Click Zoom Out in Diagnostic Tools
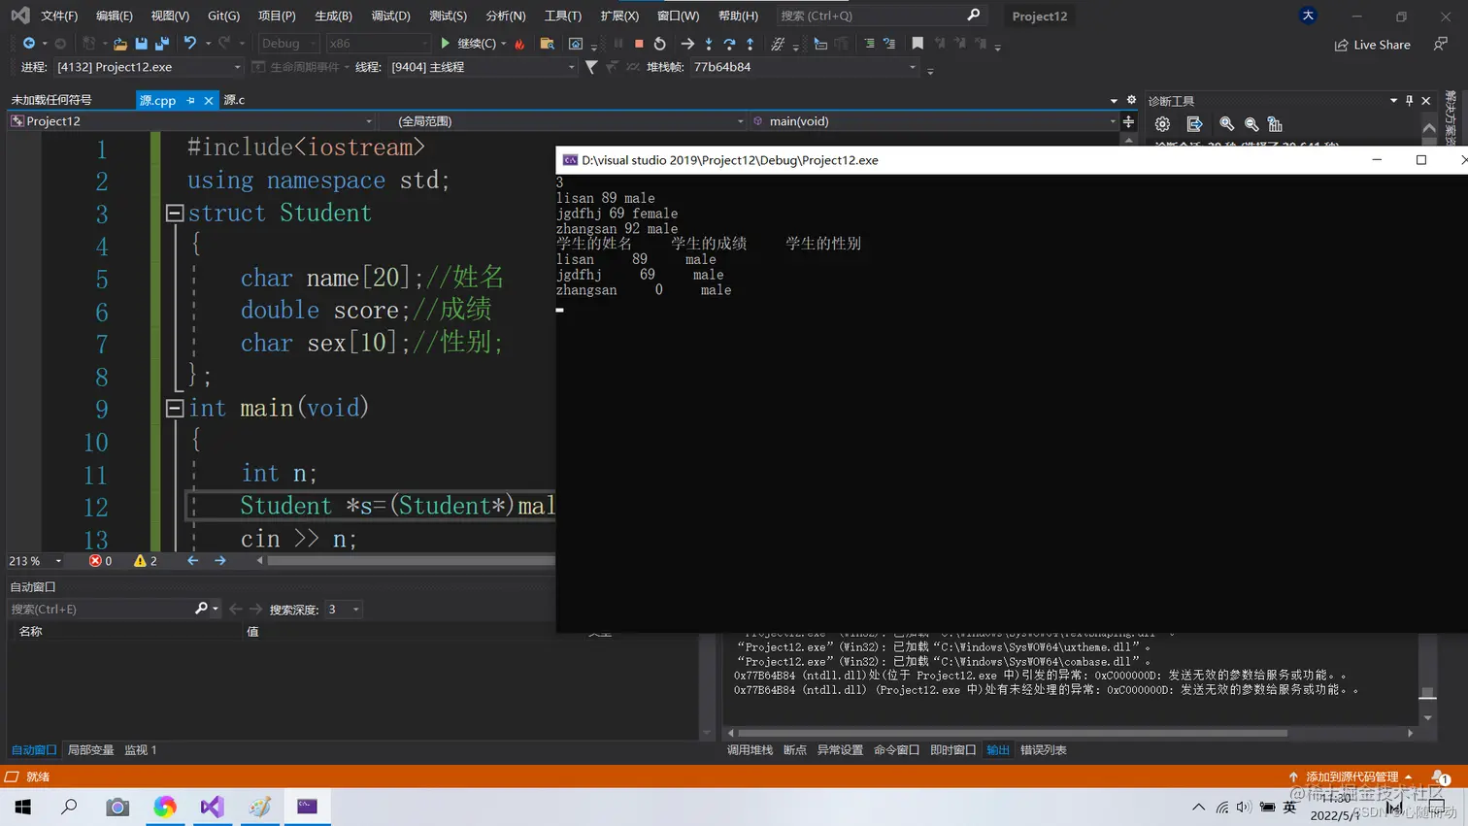 [x=1251, y=124]
